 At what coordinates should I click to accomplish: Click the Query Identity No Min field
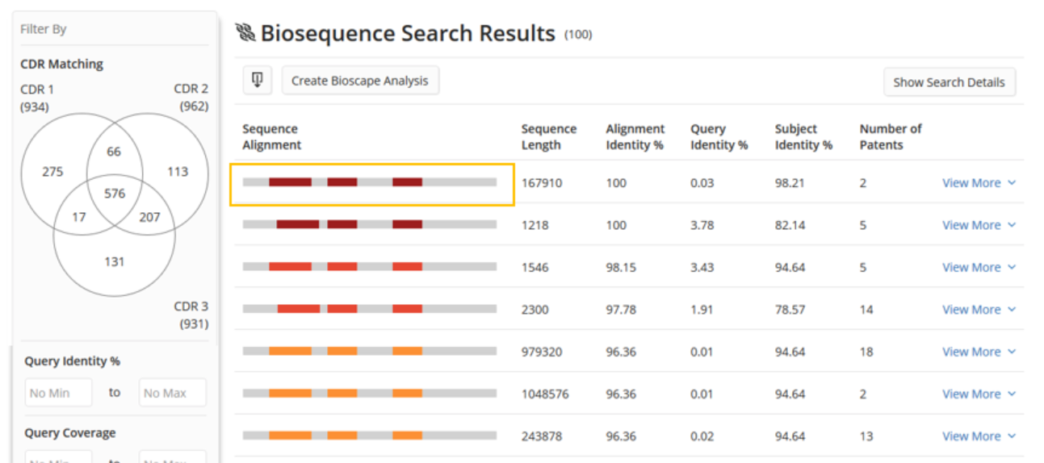coord(58,393)
